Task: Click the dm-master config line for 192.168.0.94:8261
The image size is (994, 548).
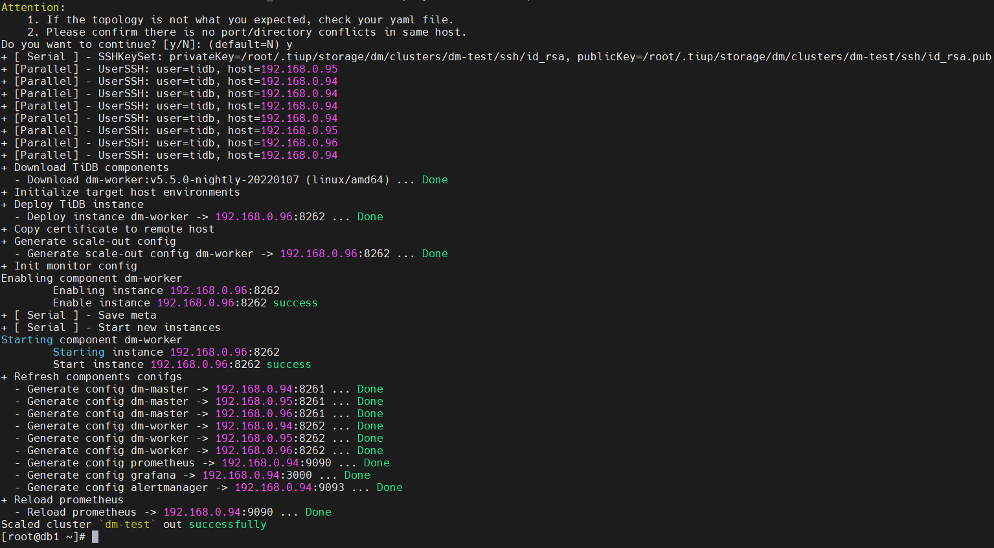Action: [x=199, y=389]
